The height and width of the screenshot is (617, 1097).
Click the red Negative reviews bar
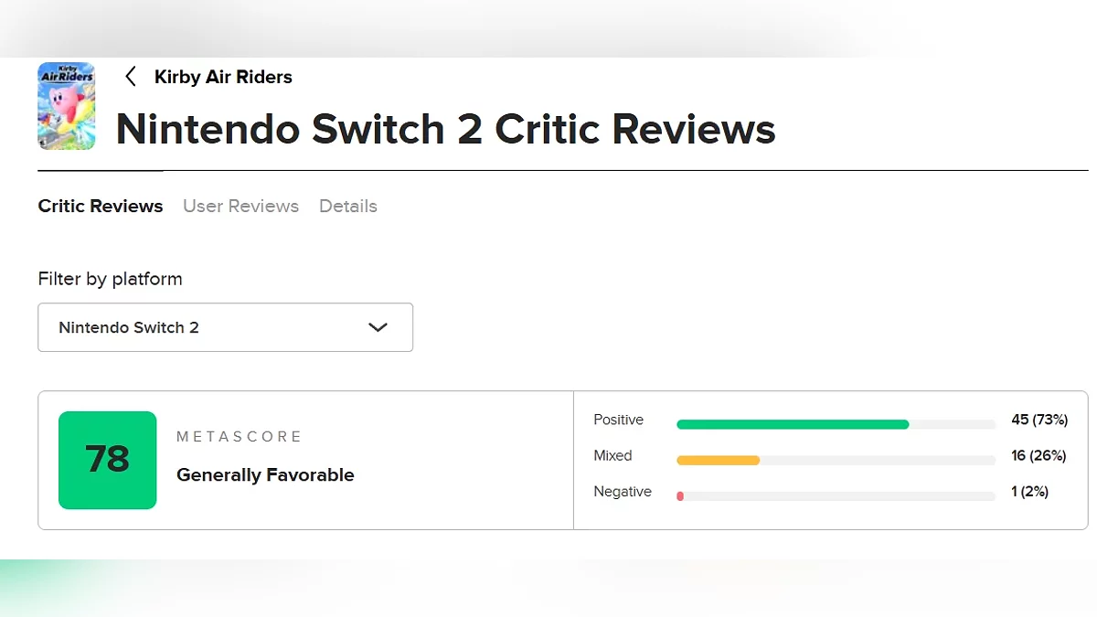point(680,495)
